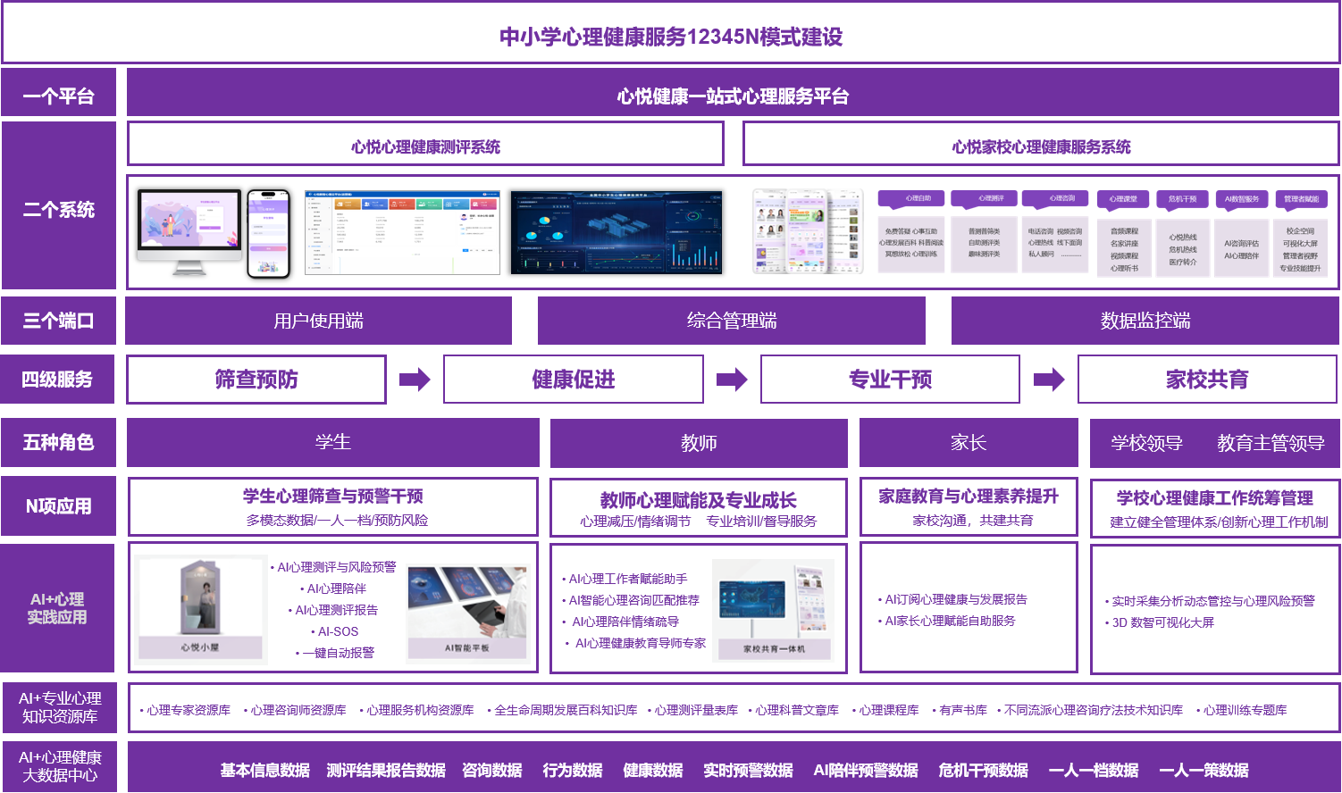Open the 心悦小屋 booth image
The image size is (1342, 793).
click(x=200, y=609)
